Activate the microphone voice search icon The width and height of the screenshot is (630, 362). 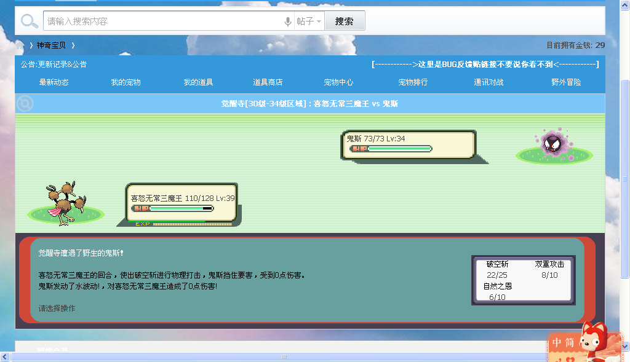[x=288, y=22]
